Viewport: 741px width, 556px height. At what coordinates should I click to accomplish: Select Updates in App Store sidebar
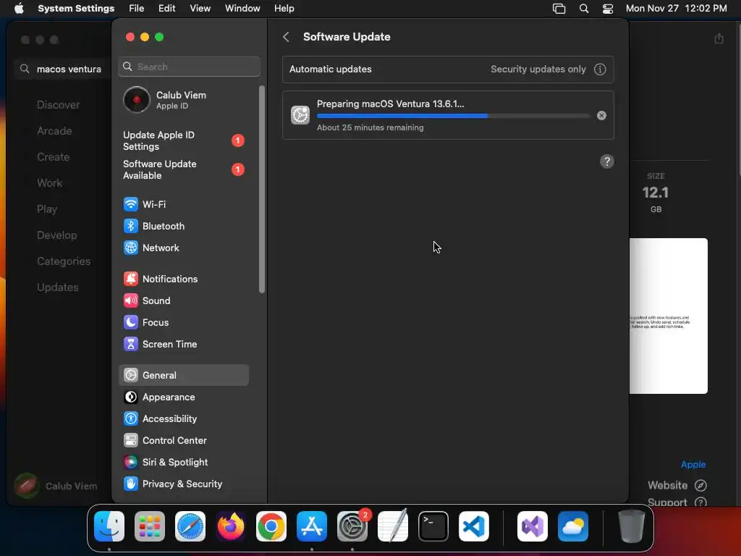coord(58,287)
